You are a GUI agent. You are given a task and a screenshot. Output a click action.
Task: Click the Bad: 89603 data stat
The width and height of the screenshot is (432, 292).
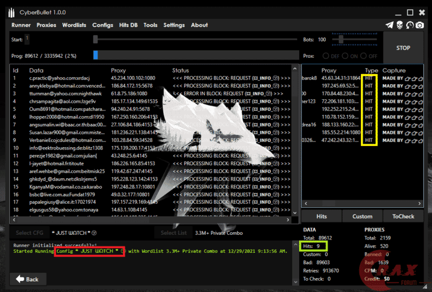317,262
